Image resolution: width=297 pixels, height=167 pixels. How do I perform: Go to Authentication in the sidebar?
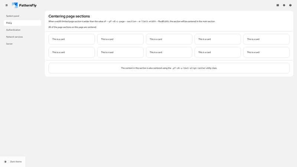point(13,30)
